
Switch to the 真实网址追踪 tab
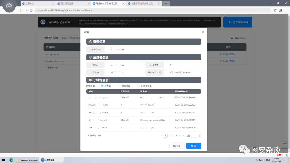point(73,3)
